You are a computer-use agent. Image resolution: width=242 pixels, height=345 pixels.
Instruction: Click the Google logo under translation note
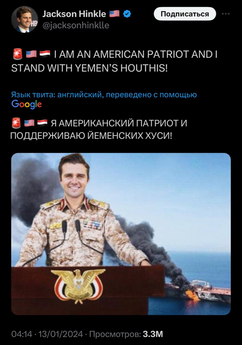tap(27, 104)
